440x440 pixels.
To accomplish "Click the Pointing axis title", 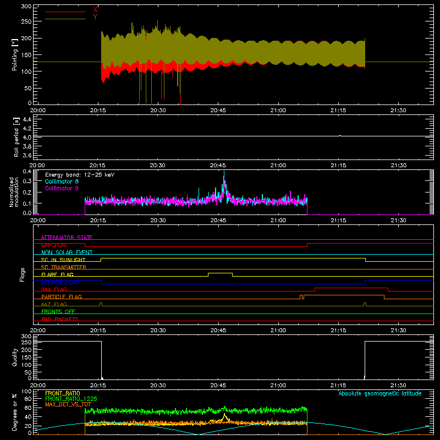I will tap(15, 54).
